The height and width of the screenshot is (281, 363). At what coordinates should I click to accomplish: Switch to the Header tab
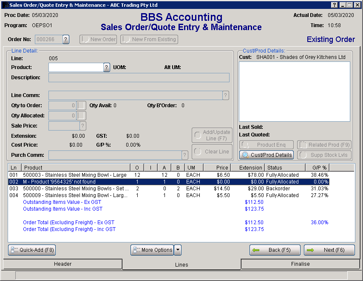tap(62, 264)
